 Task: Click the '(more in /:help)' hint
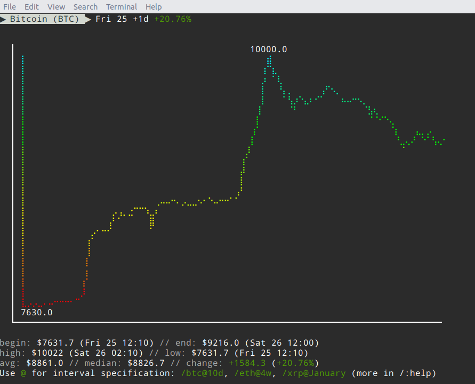394,373
